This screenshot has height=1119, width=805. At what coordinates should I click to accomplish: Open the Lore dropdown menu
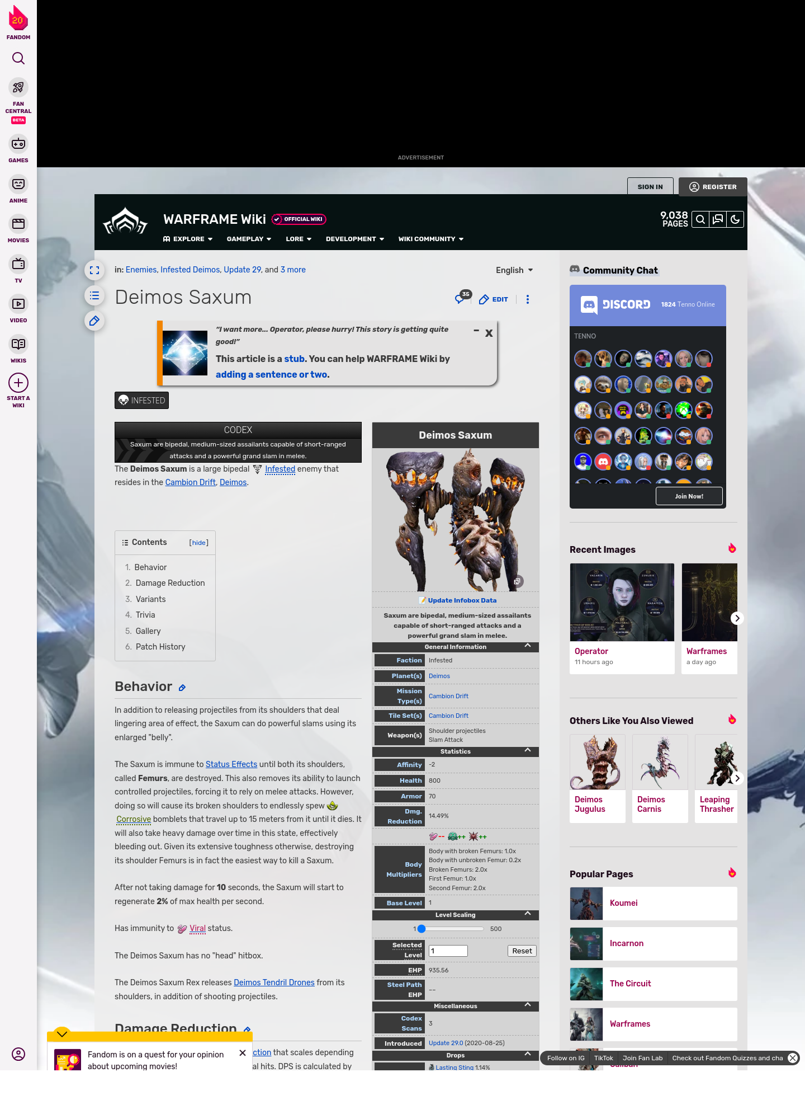[x=299, y=239]
